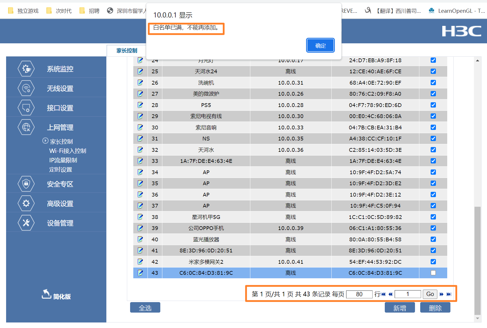Screen dimensions: 487x328
Task: Click the 删除 delete button
Action: [435, 308]
